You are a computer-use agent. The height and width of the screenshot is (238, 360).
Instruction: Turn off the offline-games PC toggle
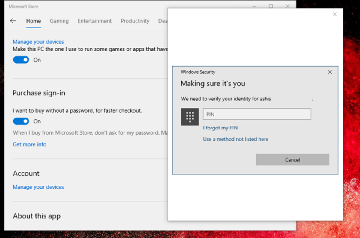21,60
